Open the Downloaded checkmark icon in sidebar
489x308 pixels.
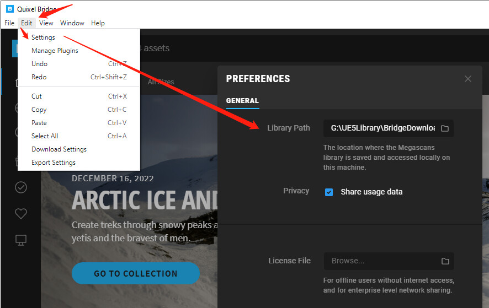(21, 187)
